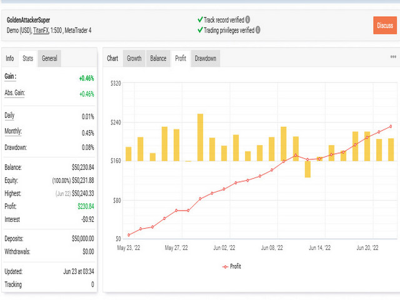400x300 pixels.
Task: Click the orange Discuss button
Action: click(385, 25)
